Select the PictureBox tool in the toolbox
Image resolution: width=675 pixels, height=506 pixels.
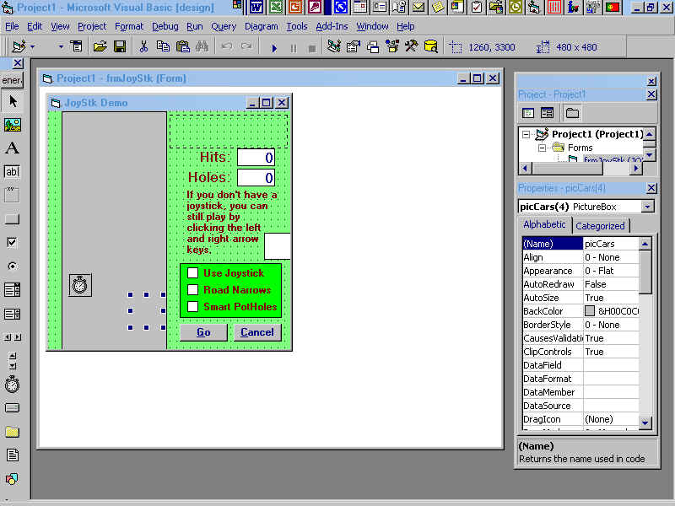12,125
